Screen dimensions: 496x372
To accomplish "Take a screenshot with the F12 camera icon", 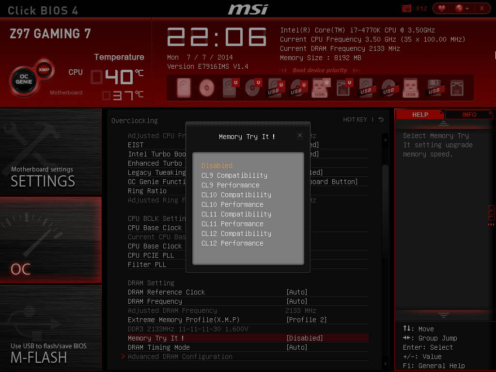I will [x=406, y=8].
